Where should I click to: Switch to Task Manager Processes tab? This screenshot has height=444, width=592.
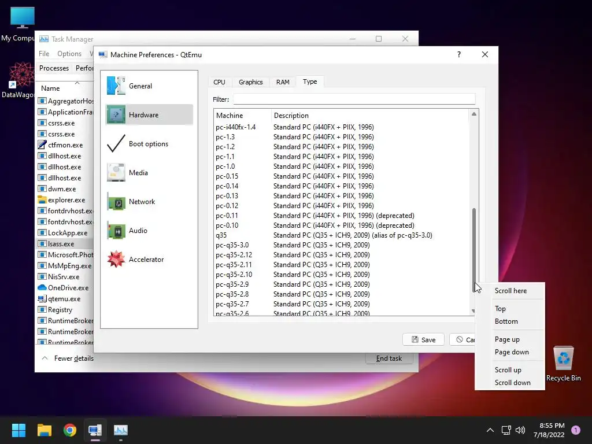[54, 68]
